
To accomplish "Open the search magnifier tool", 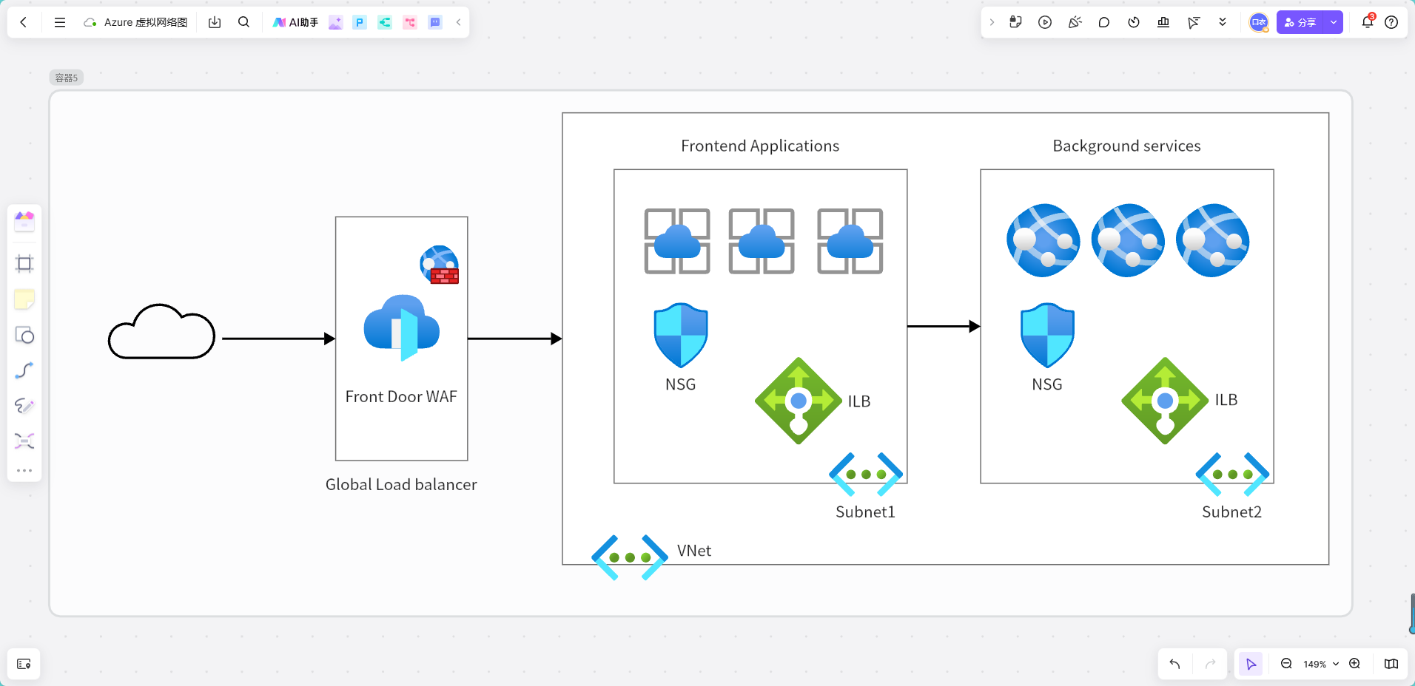I will pos(243,22).
